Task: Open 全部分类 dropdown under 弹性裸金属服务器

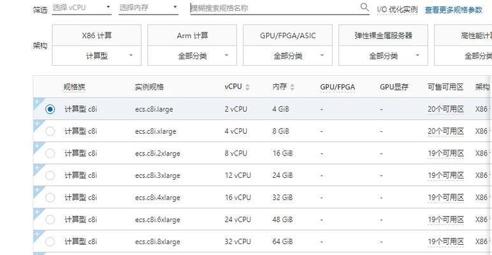Action: click(383, 56)
